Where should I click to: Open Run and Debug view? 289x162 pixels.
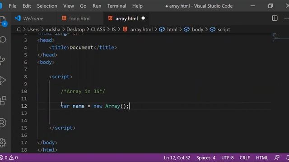point(3,81)
